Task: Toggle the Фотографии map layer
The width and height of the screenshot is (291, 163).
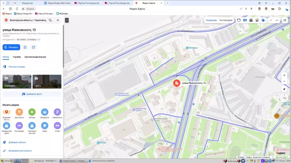Action: click(226, 20)
